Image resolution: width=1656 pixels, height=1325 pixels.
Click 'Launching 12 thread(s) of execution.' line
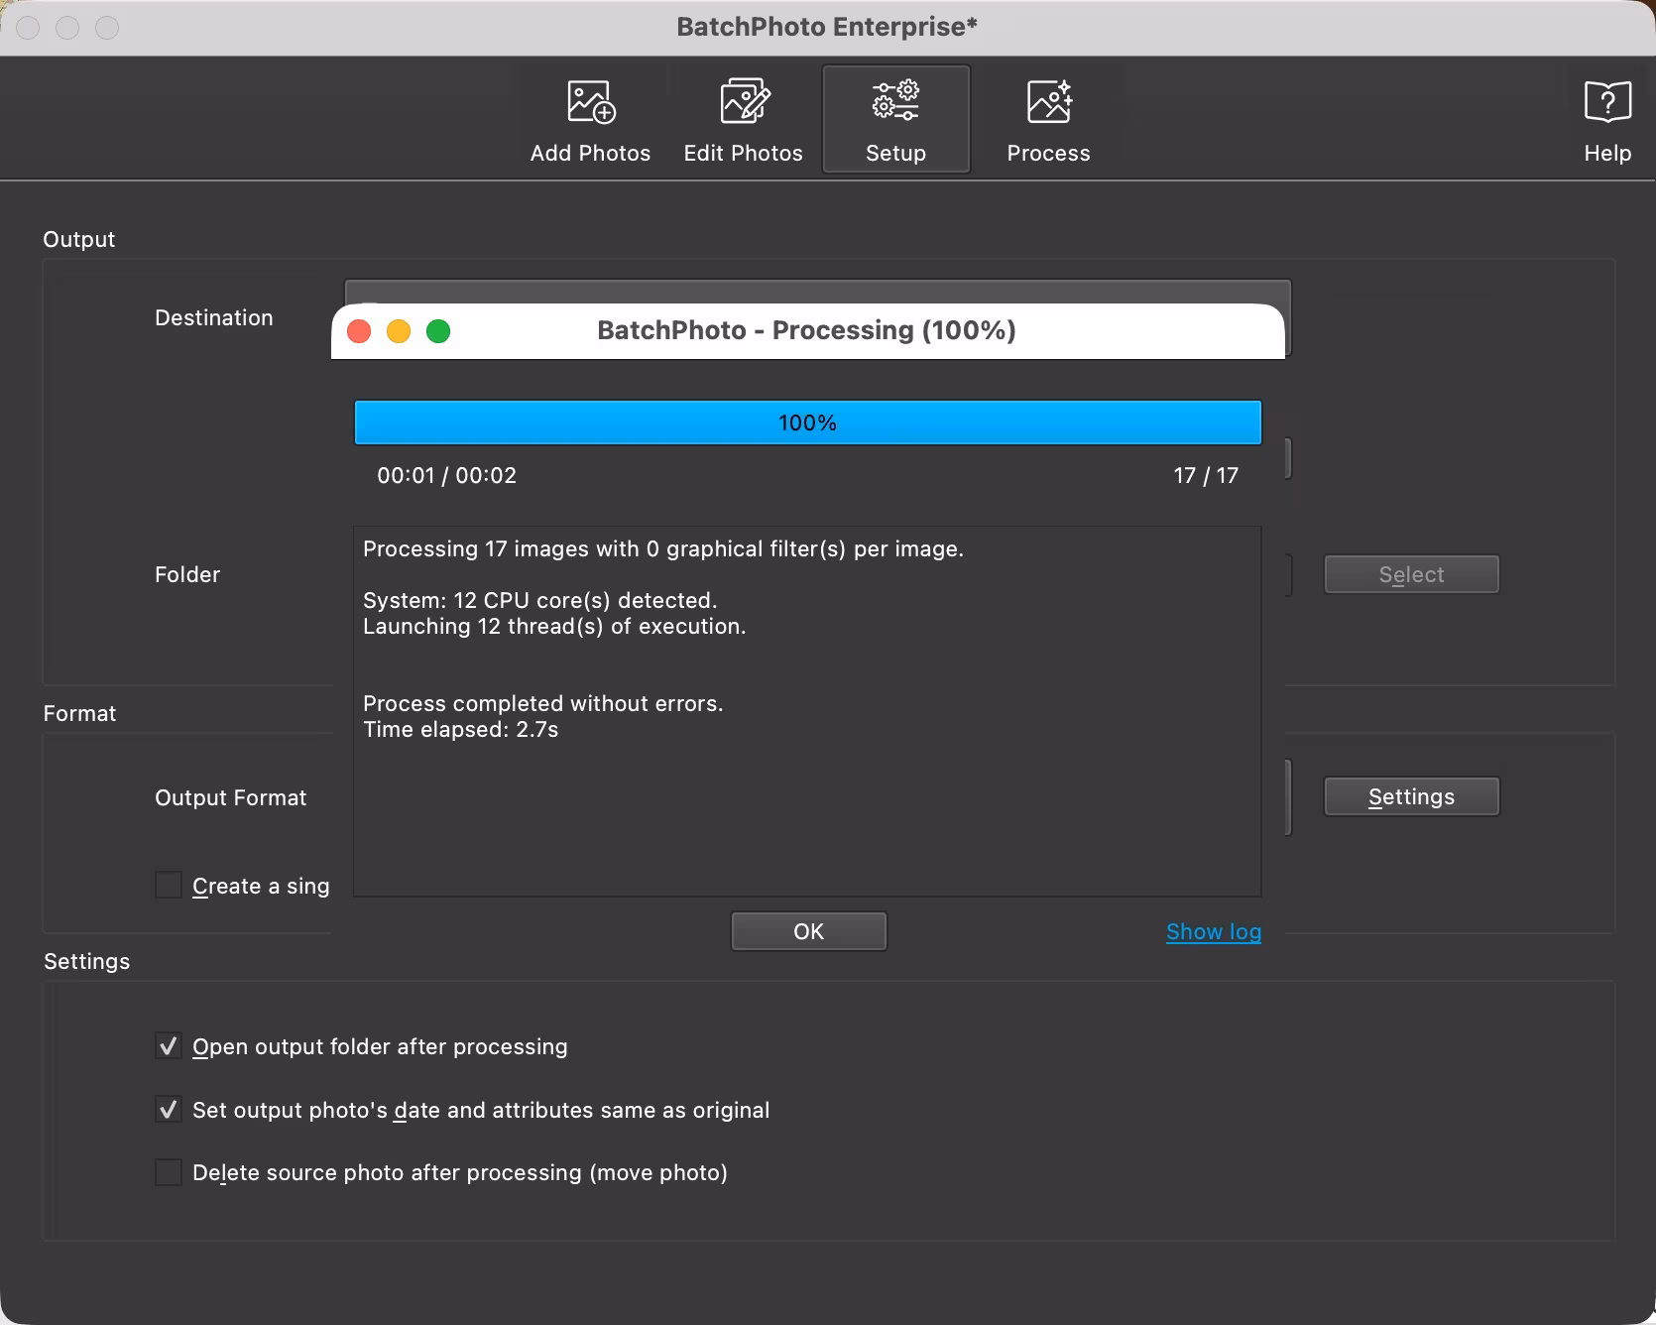(554, 626)
